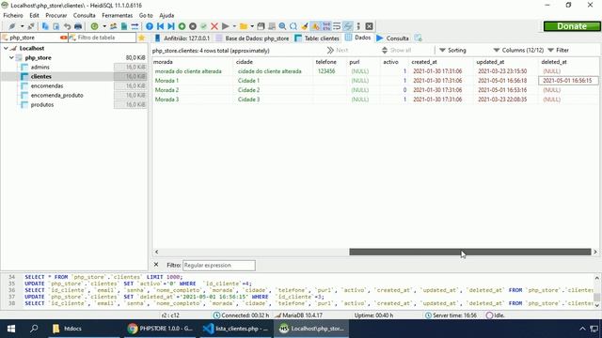Click the magnifier find text icon

click(282, 26)
